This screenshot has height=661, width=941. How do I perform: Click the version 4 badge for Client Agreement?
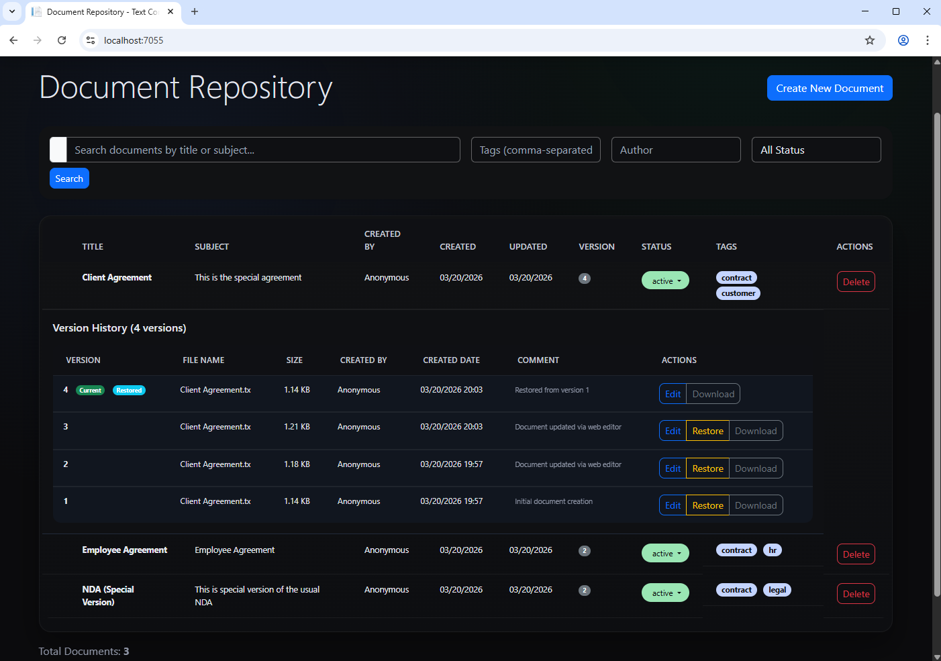click(x=584, y=278)
